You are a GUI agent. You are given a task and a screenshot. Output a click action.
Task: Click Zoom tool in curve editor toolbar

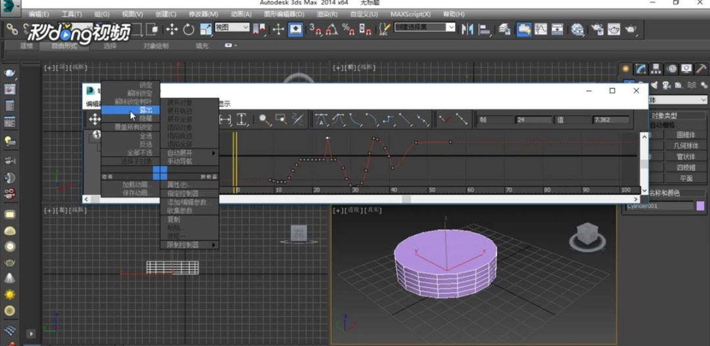tap(265, 119)
